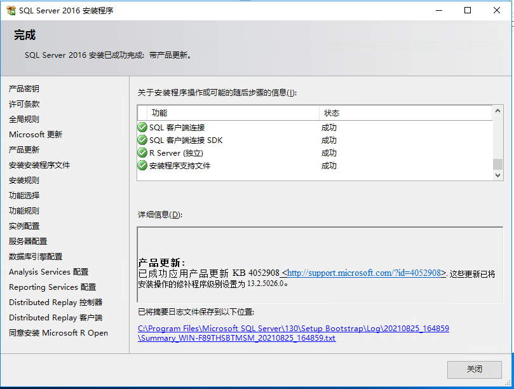
Task: Select the 许可条款 step in sidebar
Action: click(x=24, y=104)
